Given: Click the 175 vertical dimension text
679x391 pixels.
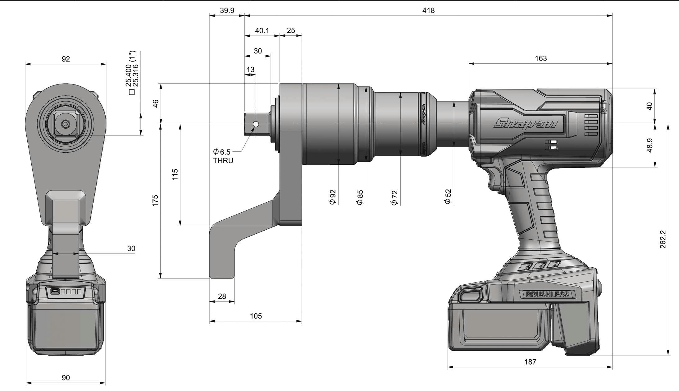Looking at the screenshot, I should click(x=155, y=201).
